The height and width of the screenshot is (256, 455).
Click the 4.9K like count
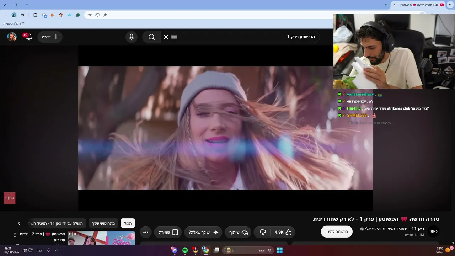[x=279, y=232]
